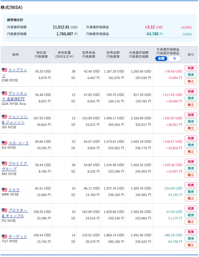Switch gain/loss display to 金額

coord(161,58)
